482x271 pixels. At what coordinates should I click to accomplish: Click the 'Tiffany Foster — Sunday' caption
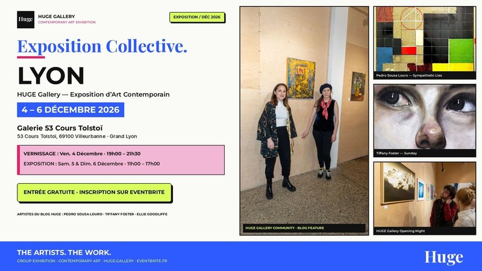(396, 153)
